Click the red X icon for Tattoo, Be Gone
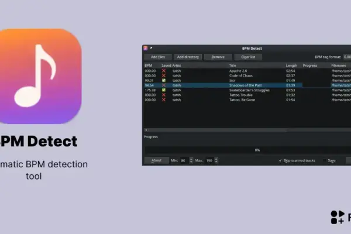Screen dimensions: 351x234 click(x=164, y=99)
